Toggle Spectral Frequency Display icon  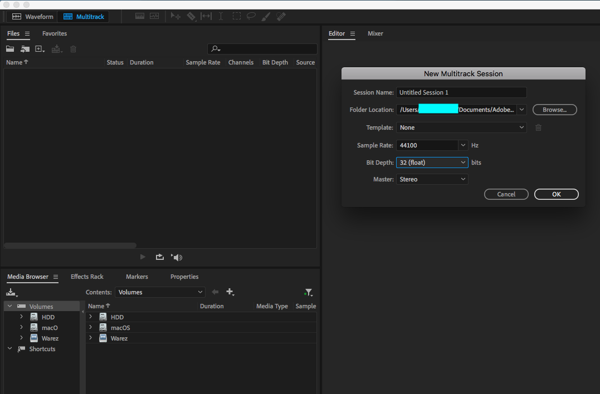pos(140,16)
